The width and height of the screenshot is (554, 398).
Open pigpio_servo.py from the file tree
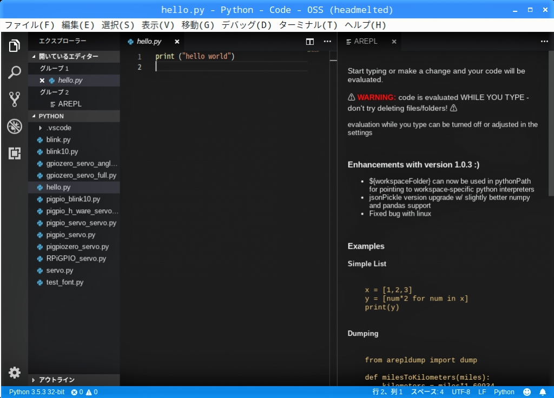pyautogui.click(x=74, y=235)
